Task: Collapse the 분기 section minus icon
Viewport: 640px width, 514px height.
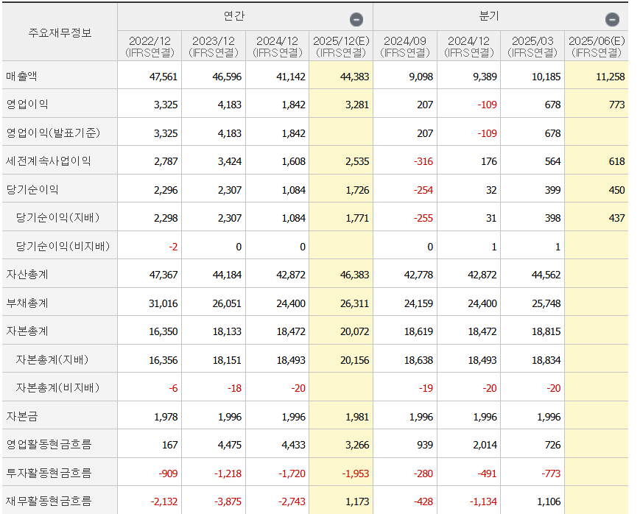Action: (612, 19)
